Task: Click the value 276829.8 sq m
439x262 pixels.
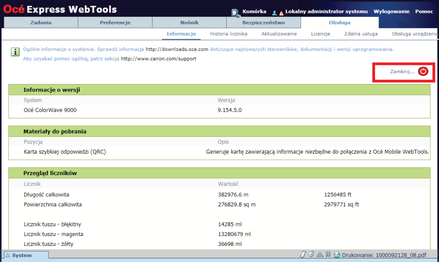Action: point(237,205)
